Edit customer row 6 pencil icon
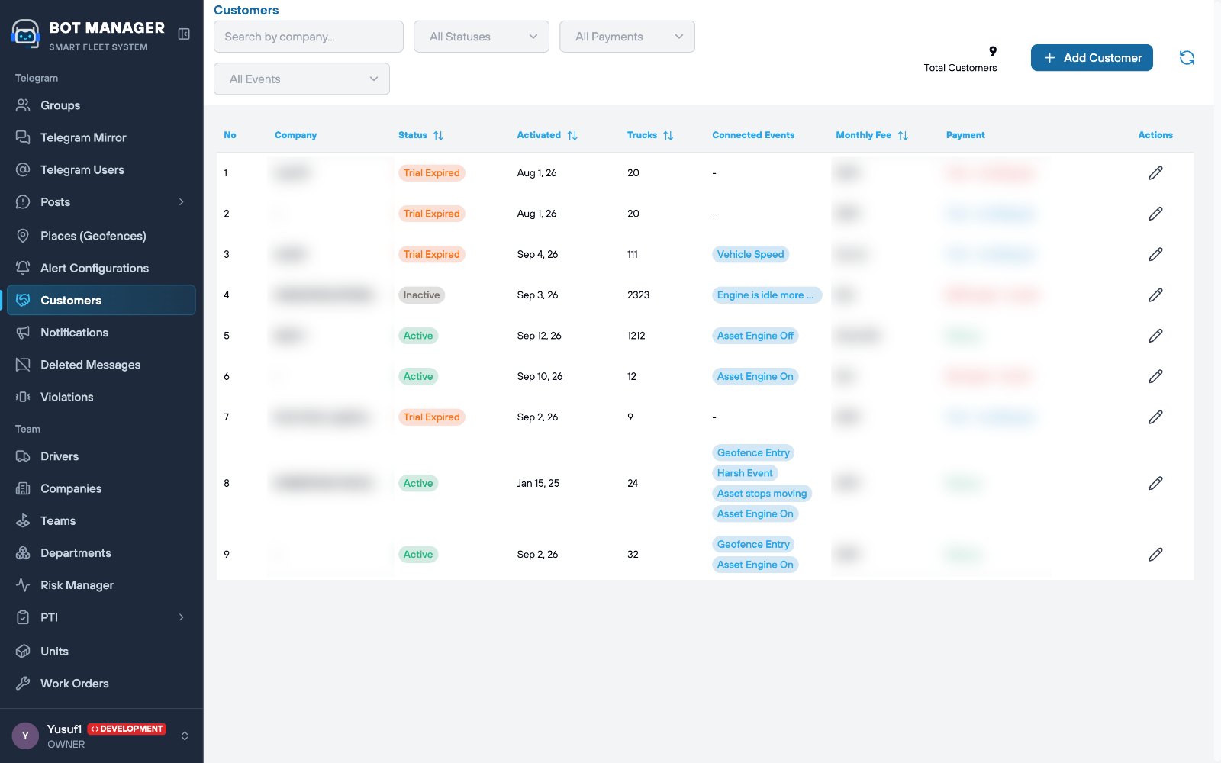 tap(1155, 376)
